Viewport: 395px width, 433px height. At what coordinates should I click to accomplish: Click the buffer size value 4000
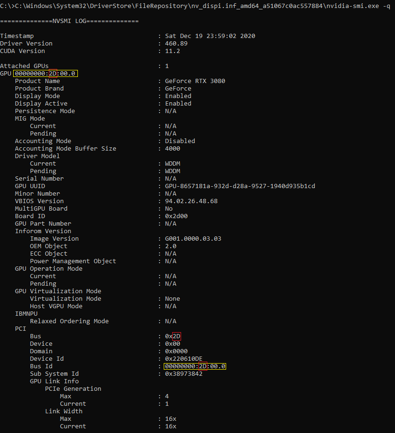[x=172, y=149]
